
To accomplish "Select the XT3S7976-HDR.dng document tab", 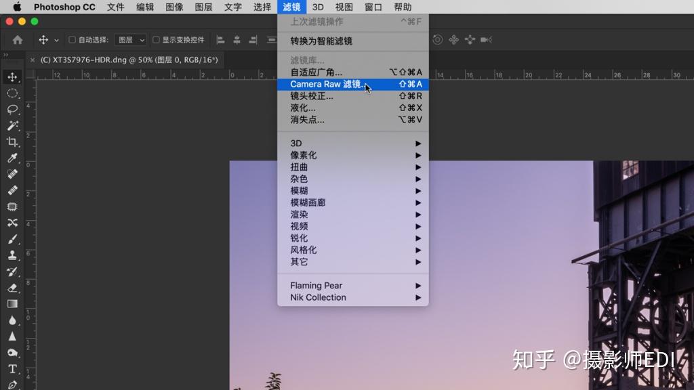I will 129,60.
